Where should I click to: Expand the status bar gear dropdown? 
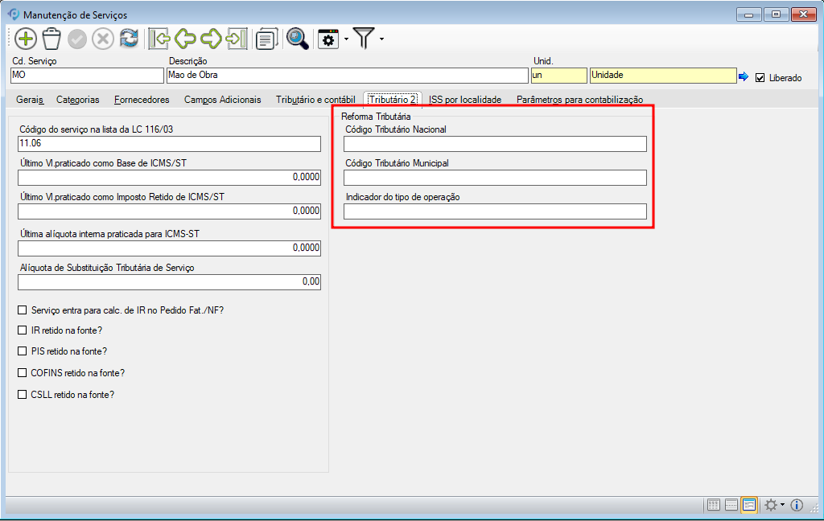point(782,505)
